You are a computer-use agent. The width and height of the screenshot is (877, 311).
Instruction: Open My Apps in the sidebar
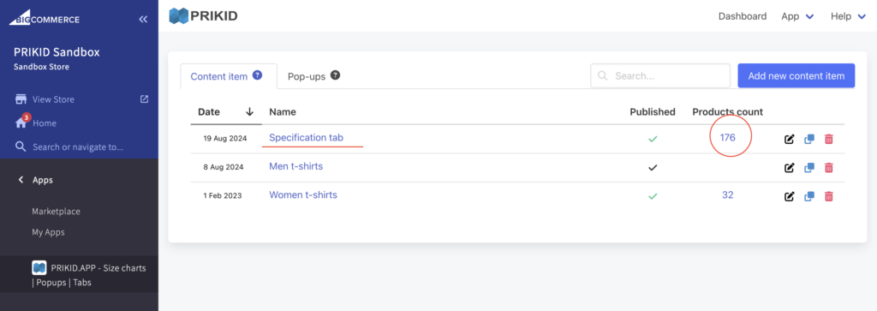[48, 232]
